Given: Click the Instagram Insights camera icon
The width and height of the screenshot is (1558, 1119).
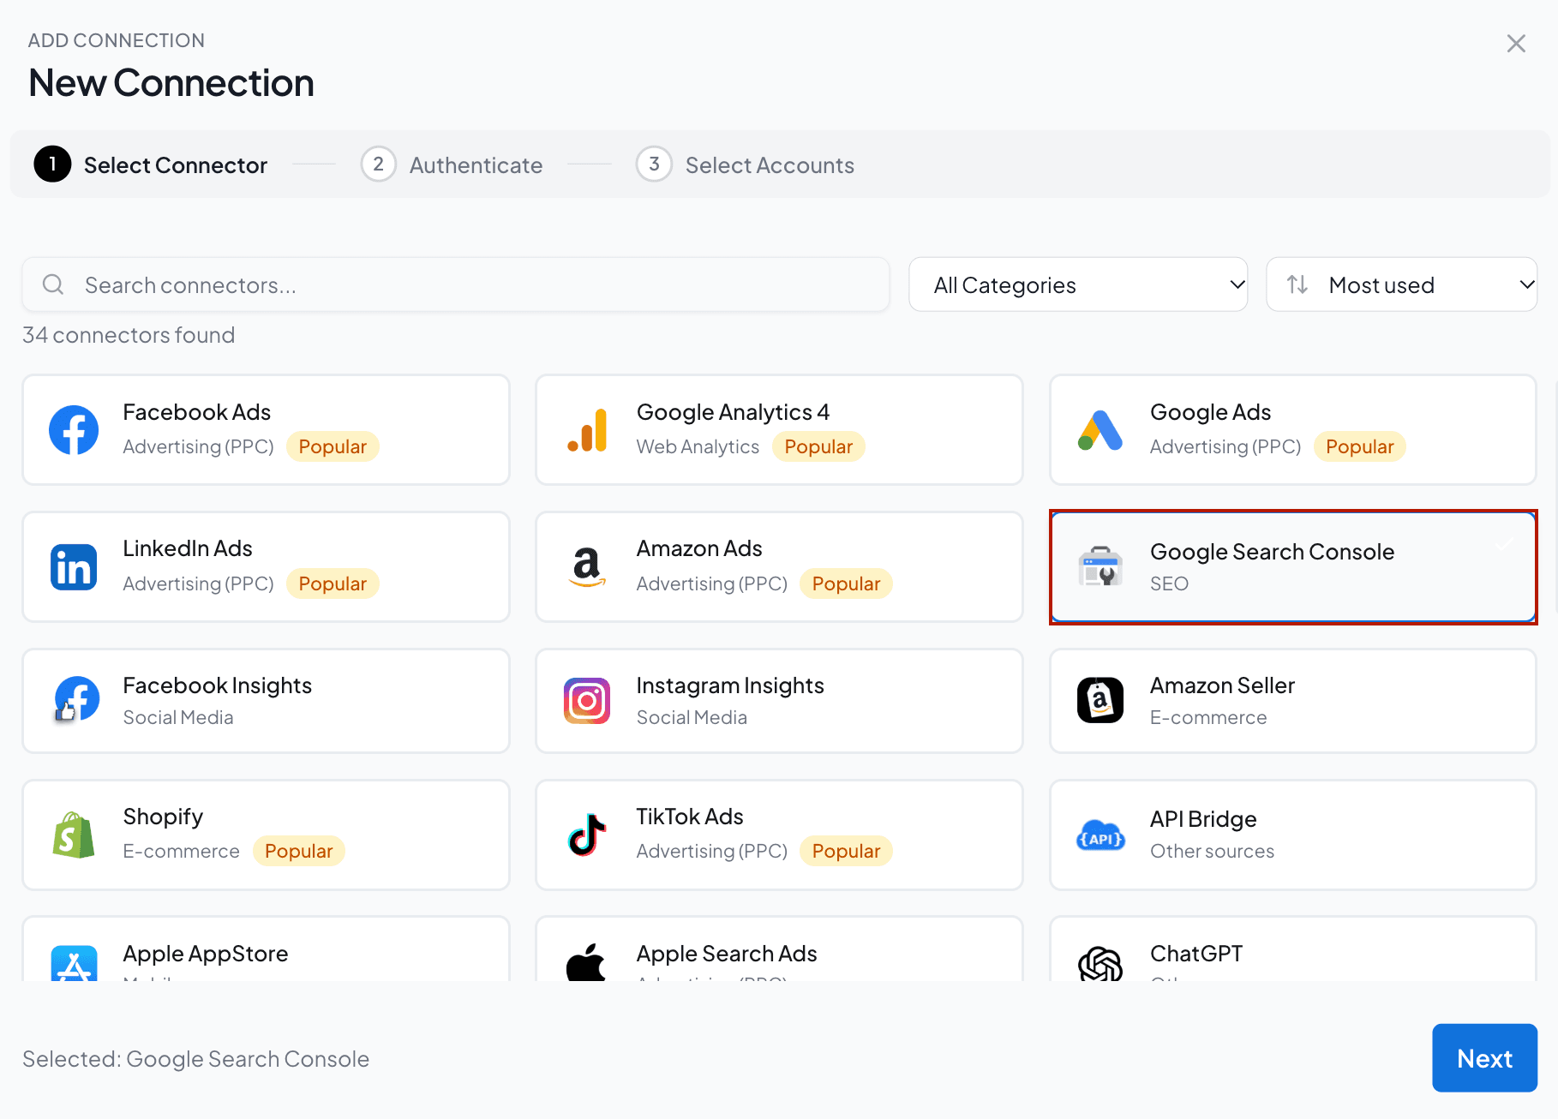Looking at the screenshot, I should 587,701.
